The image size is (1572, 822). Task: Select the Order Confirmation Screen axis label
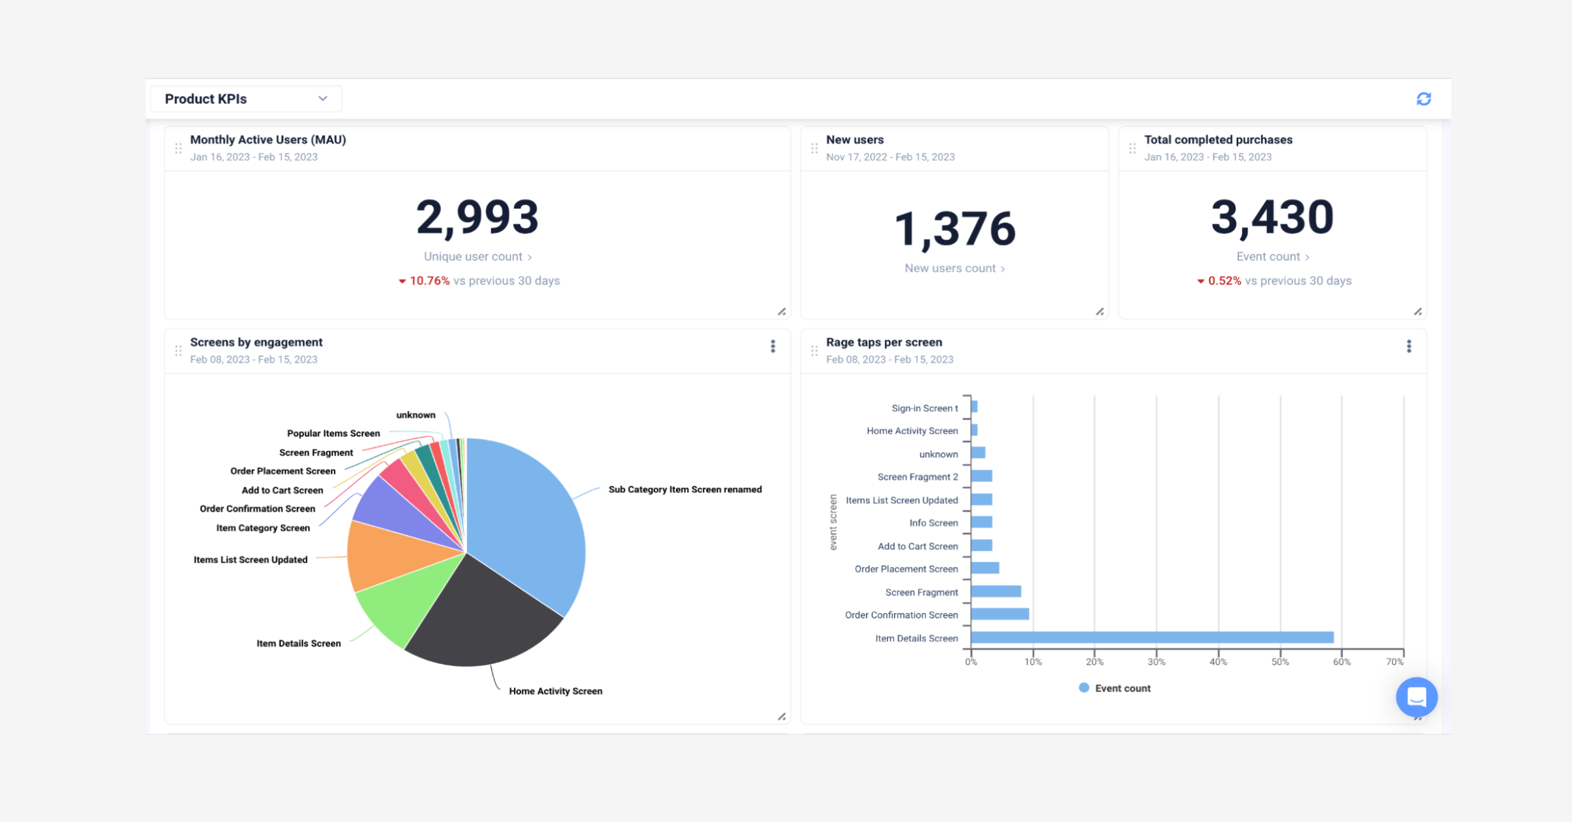click(901, 615)
